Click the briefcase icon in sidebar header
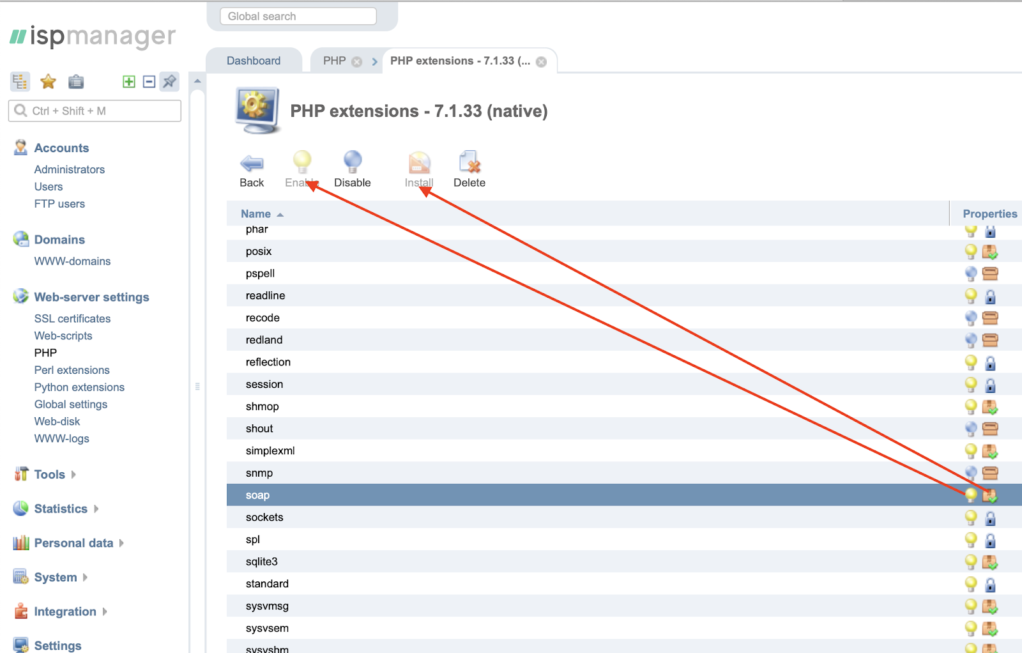1022x653 pixels. click(x=76, y=82)
